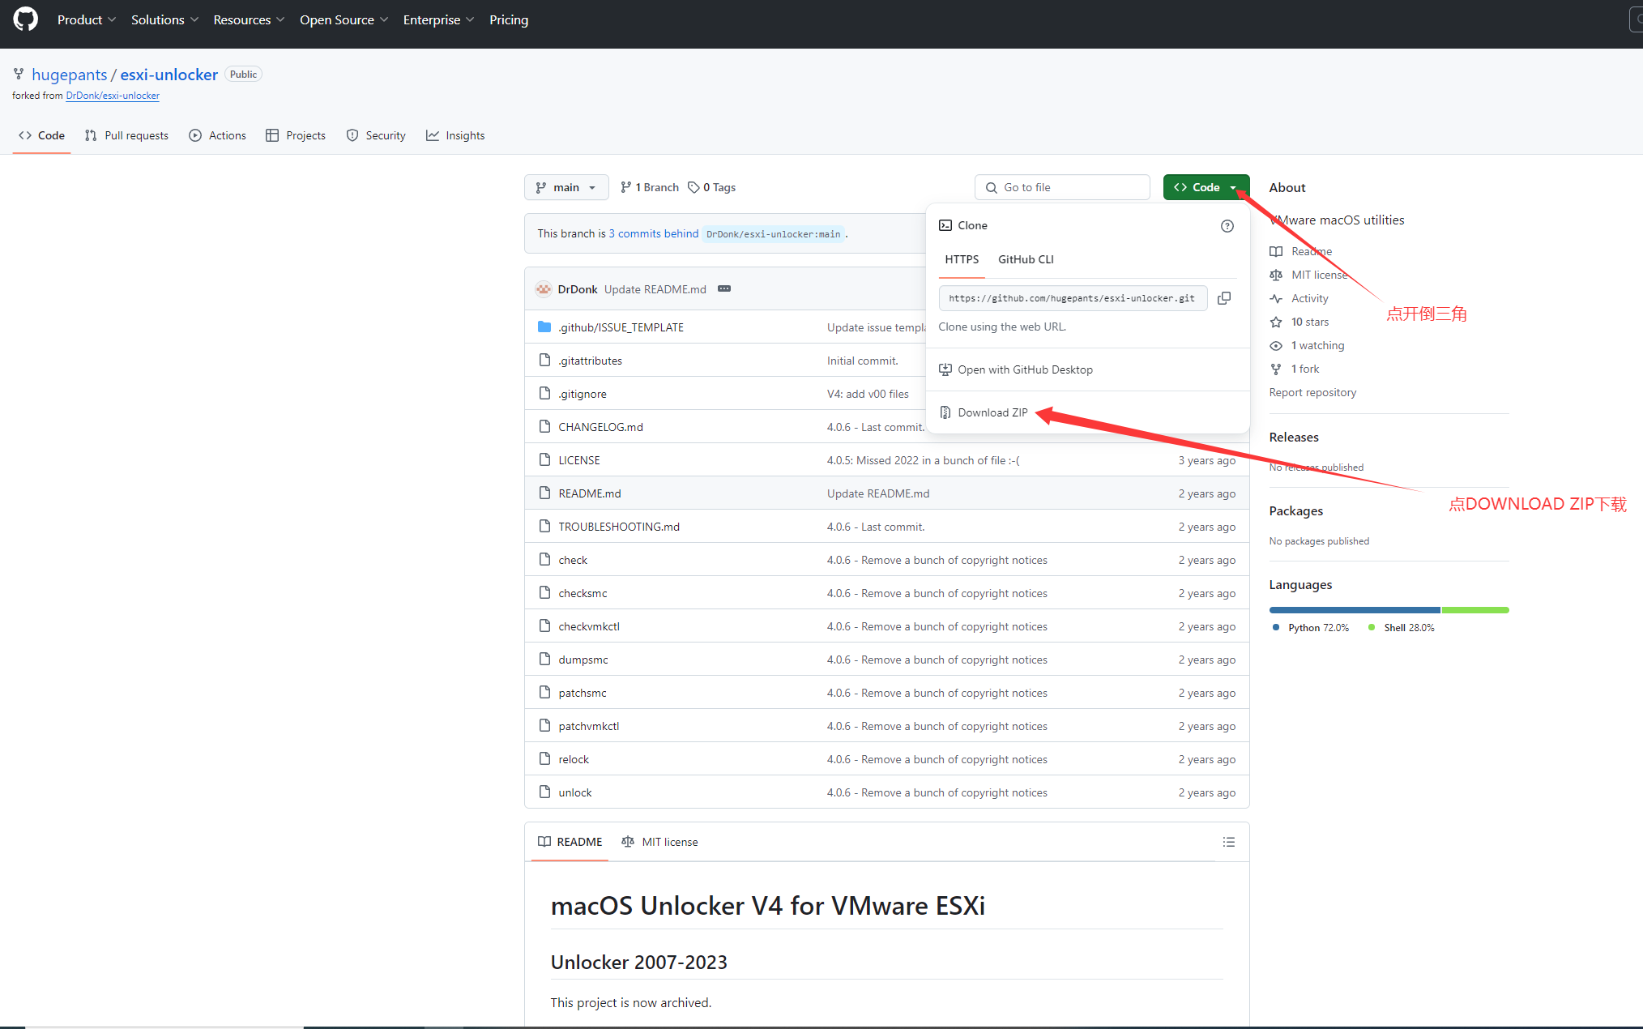Image resolution: width=1643 pixels, height=1029 pixels.
Task: Click the 3 commits behind link
Action: (653, 234)
